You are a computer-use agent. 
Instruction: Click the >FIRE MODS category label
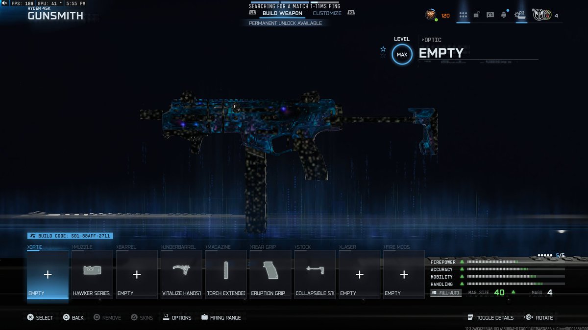click(397, 247)
